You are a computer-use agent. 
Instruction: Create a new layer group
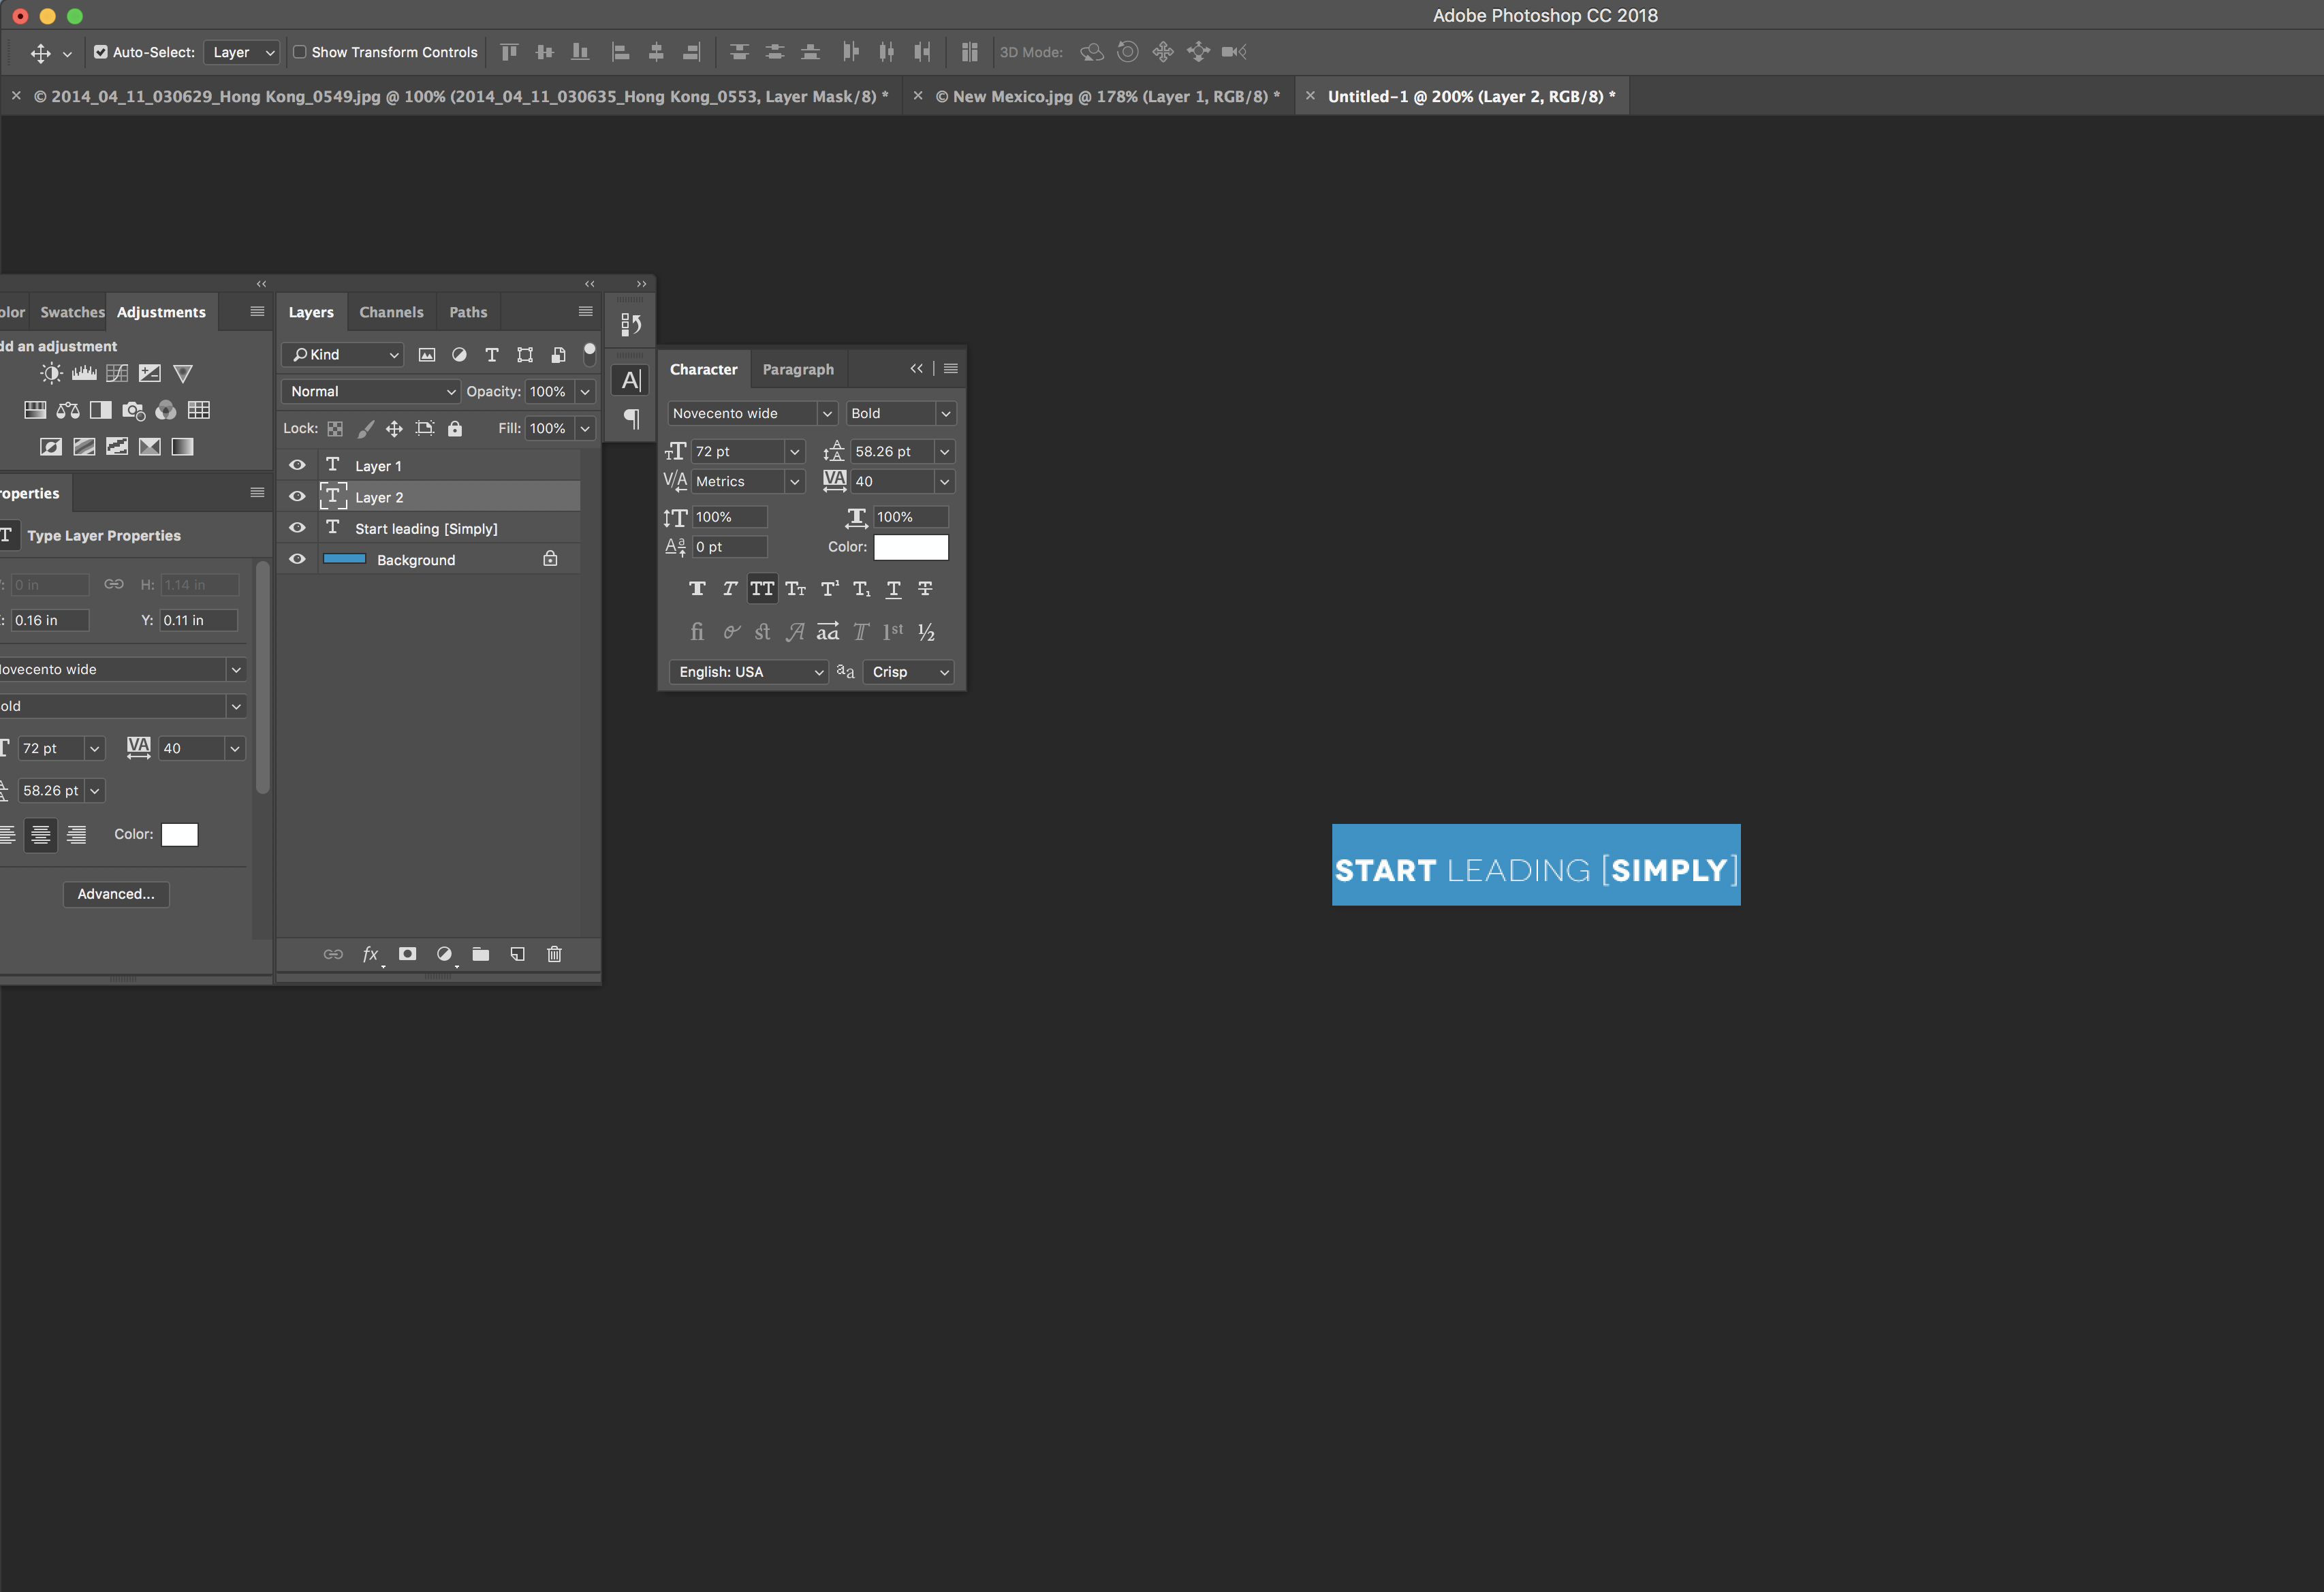coord(481,954)
